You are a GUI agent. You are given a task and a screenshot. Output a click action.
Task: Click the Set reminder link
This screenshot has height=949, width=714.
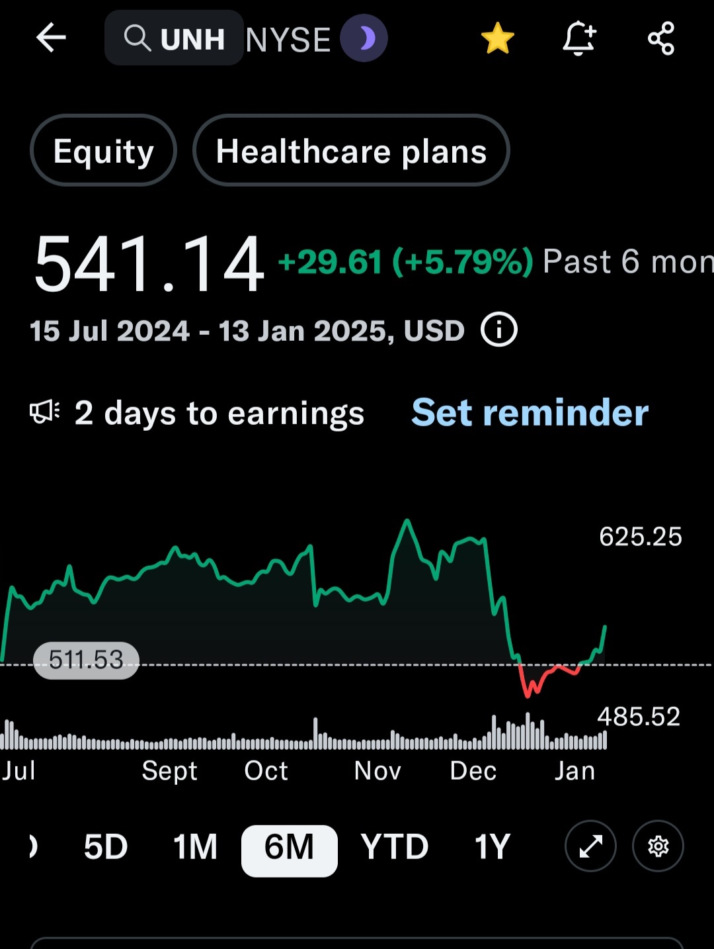pyautogui.click(x=530, y=412)
